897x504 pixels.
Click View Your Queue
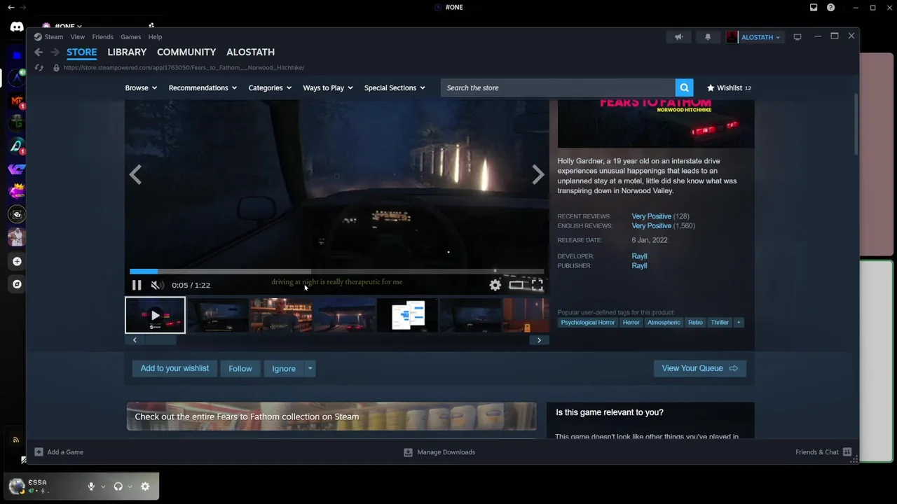[700, 368]
